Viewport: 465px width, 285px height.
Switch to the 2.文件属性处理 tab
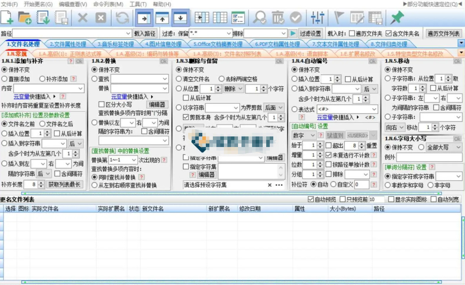tap(68, 44)
